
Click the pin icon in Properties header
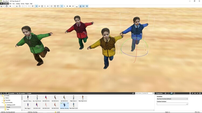(x=192, y=93)
